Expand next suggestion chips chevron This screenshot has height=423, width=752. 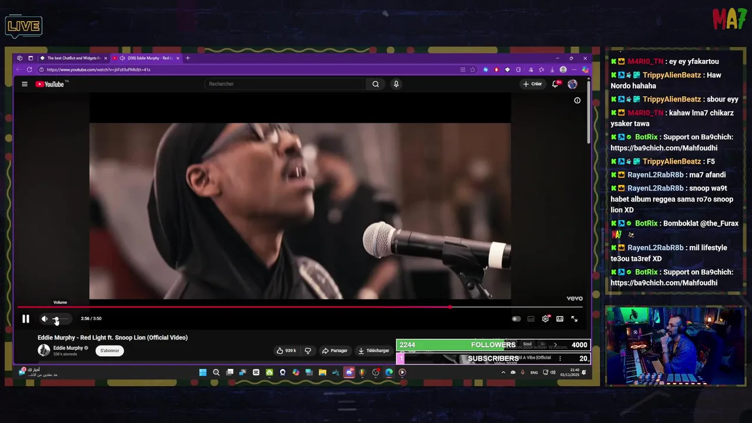(555, 345)
